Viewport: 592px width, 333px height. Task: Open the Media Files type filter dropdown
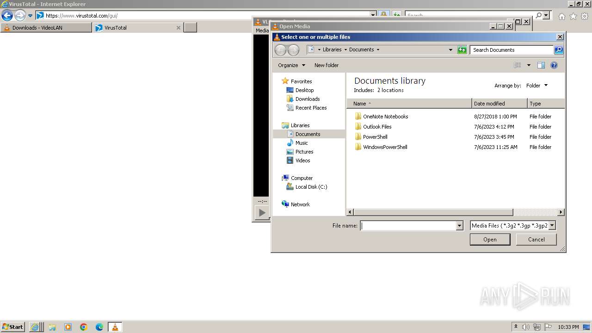(x=552, y=226)
